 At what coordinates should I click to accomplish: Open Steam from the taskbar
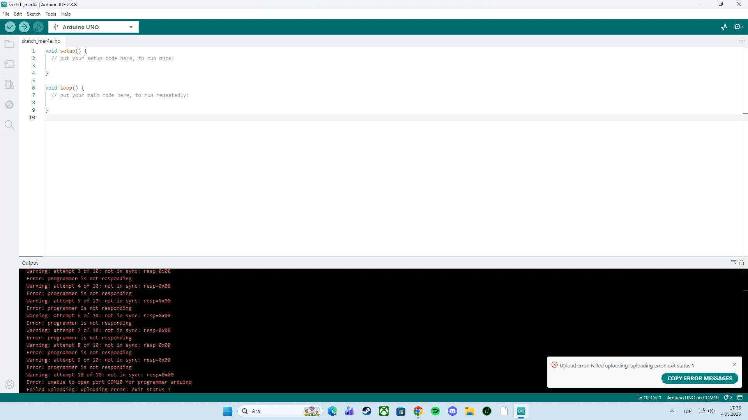pyautogui.click(x=367, y=411)
